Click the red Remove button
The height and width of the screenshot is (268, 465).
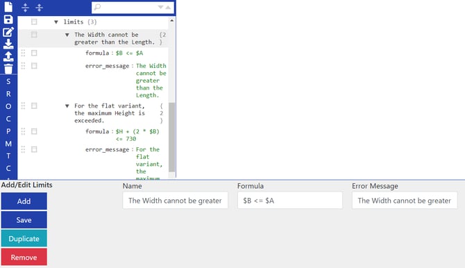pyautogui.click(x=24, y=258)
